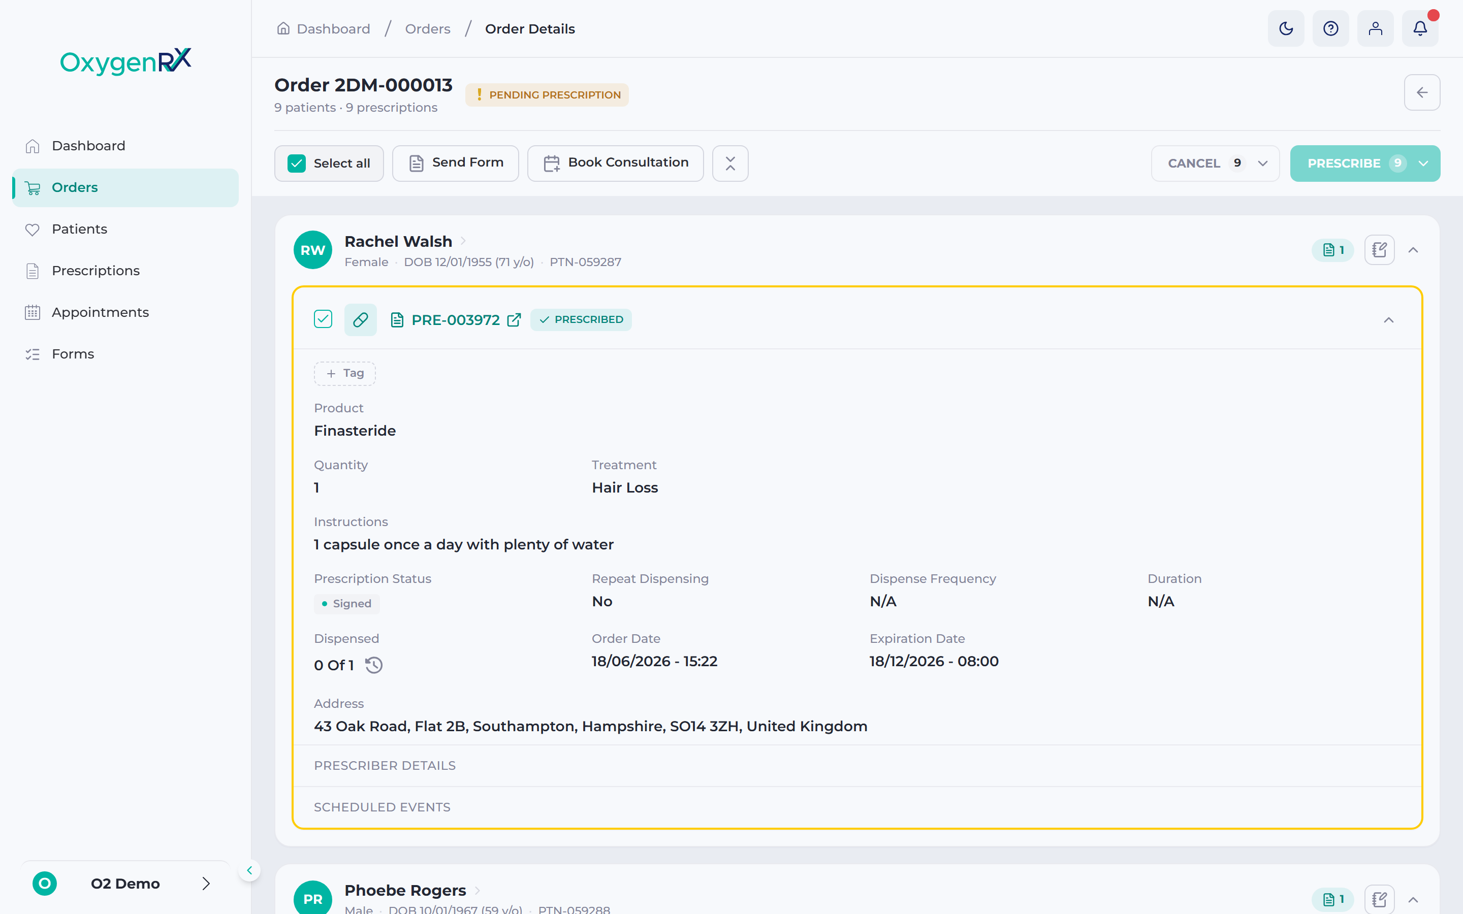Image resolution: width=1463 pixels, height=914 pixels.
Task: Open Rachel Walsh's patient profile chevron
Action: pos(463,241)
